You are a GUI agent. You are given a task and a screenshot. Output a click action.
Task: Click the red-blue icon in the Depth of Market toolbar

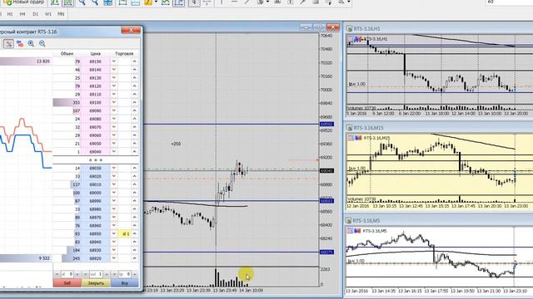[x=20, y=43]
